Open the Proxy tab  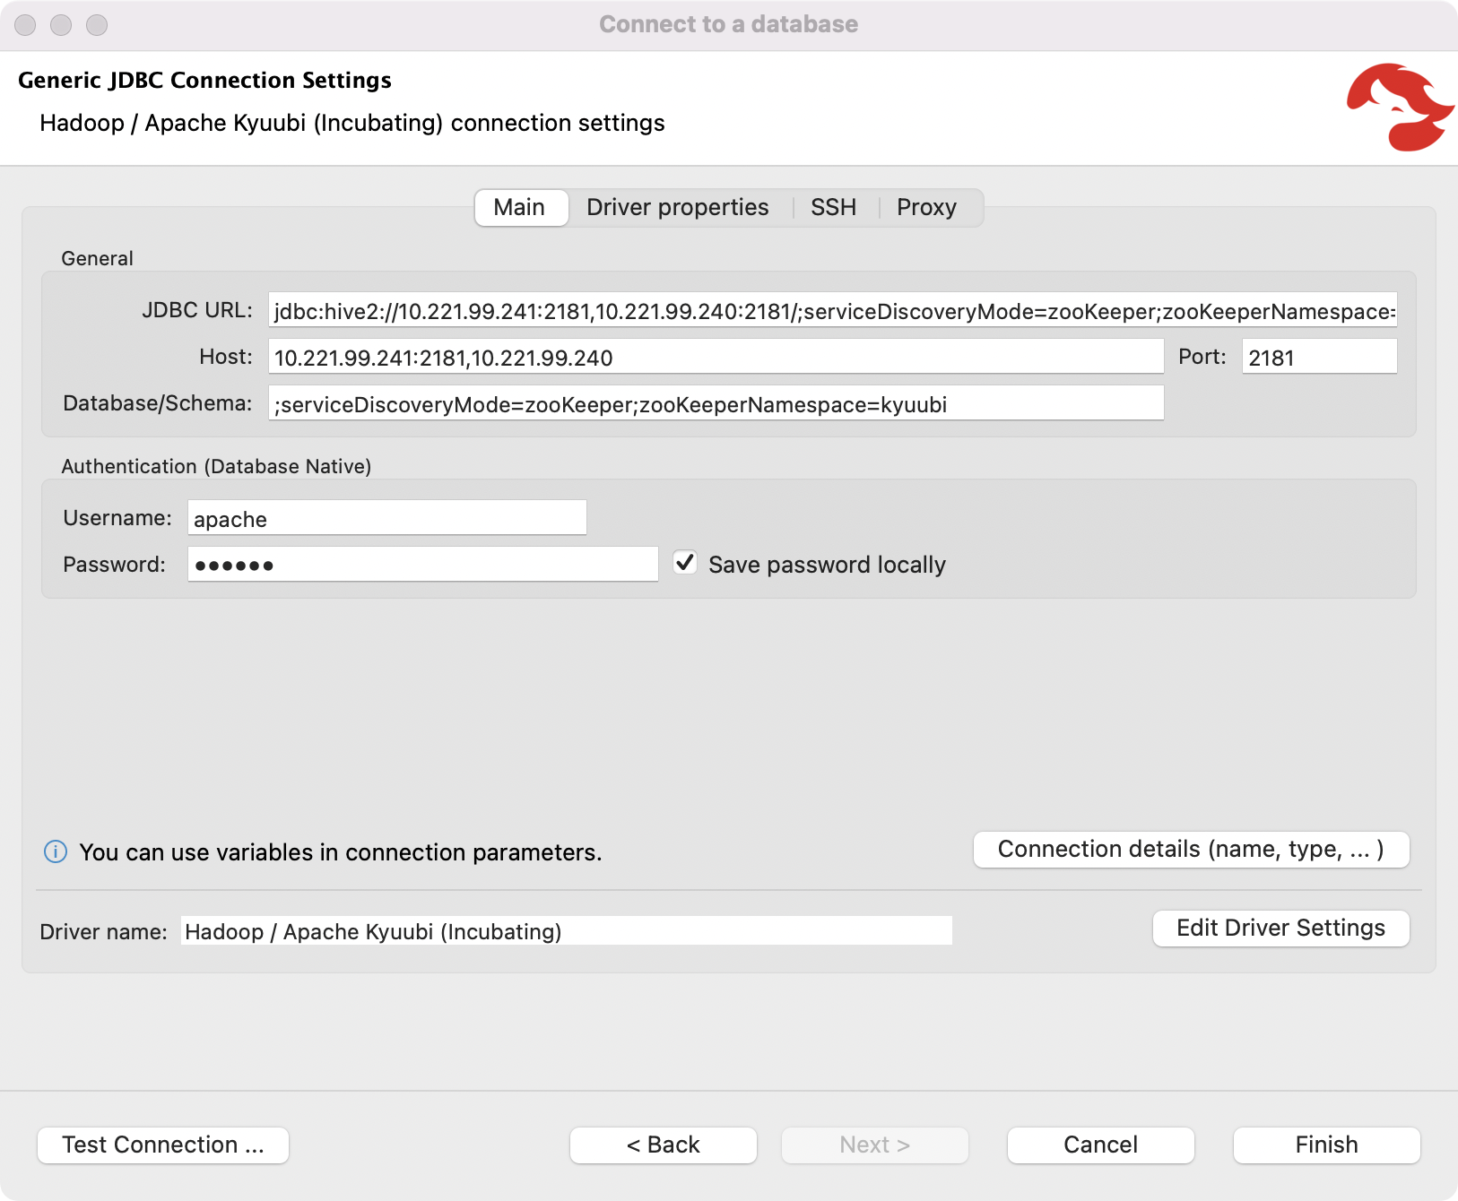click(926, 208)
